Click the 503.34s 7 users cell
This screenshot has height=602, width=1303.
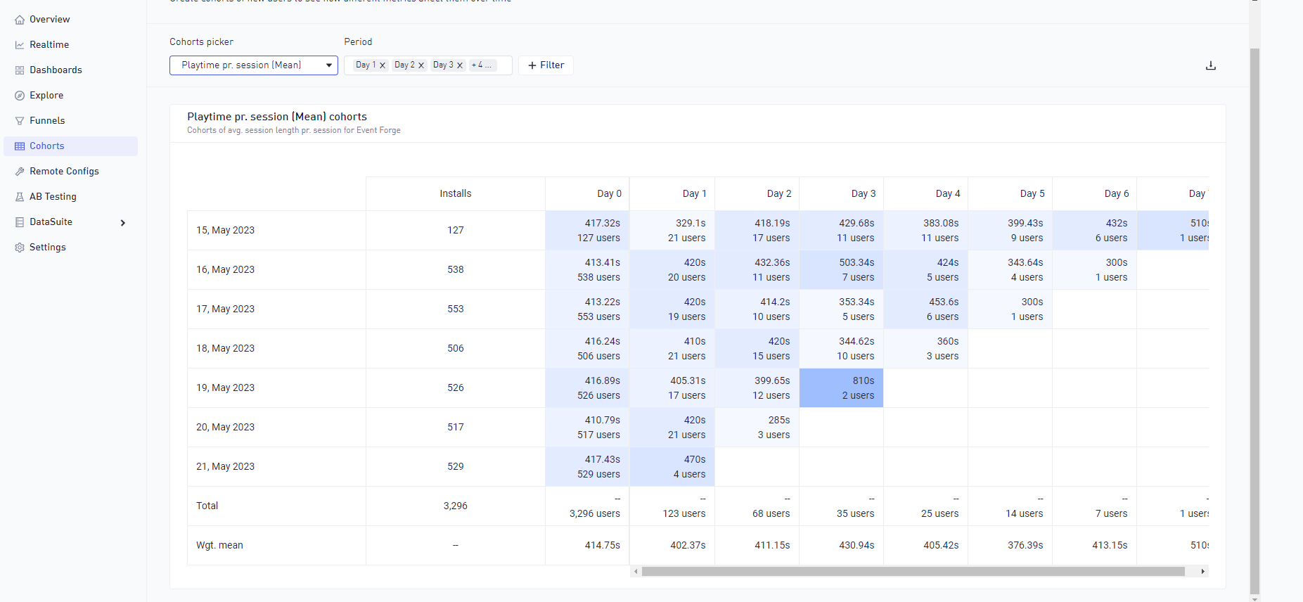(842, 270)
